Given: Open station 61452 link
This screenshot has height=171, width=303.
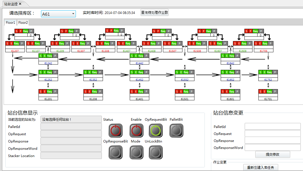Looking at the screenshot, I should pyautogui.click(x=140, y=80).
